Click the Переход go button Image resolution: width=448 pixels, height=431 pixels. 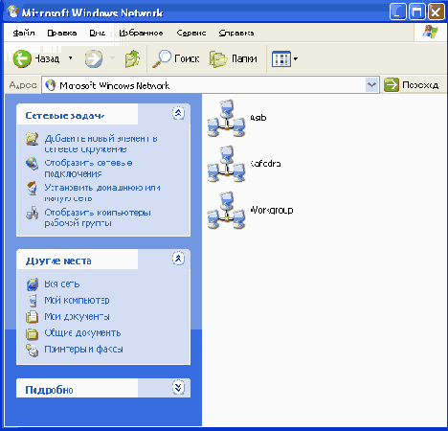tap(412, 85)
